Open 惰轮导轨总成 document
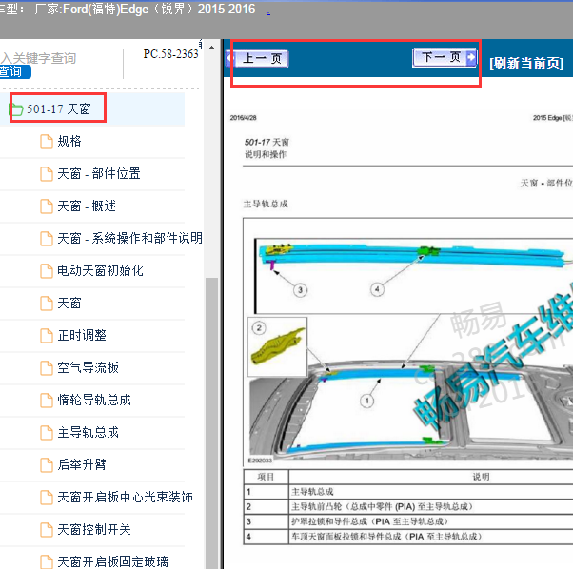The height and width of the screenshot is (569, 573). click(94, 400)
